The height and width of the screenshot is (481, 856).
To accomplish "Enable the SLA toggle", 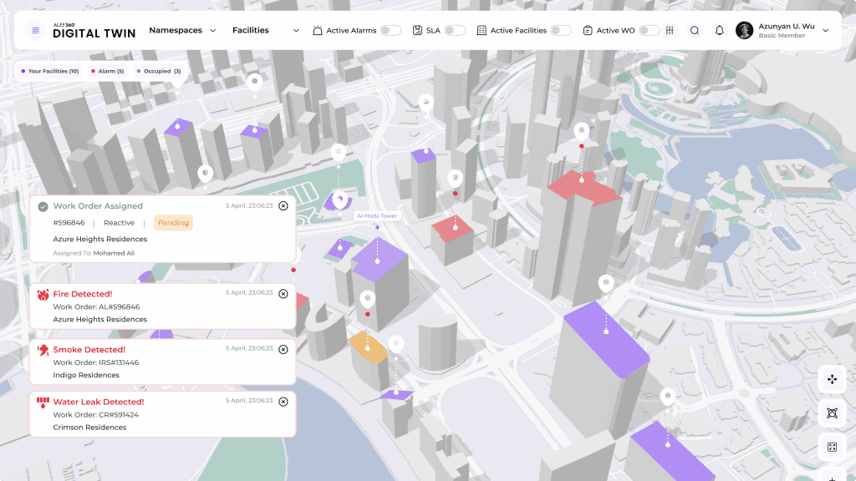I will click(x=454, y=31).
